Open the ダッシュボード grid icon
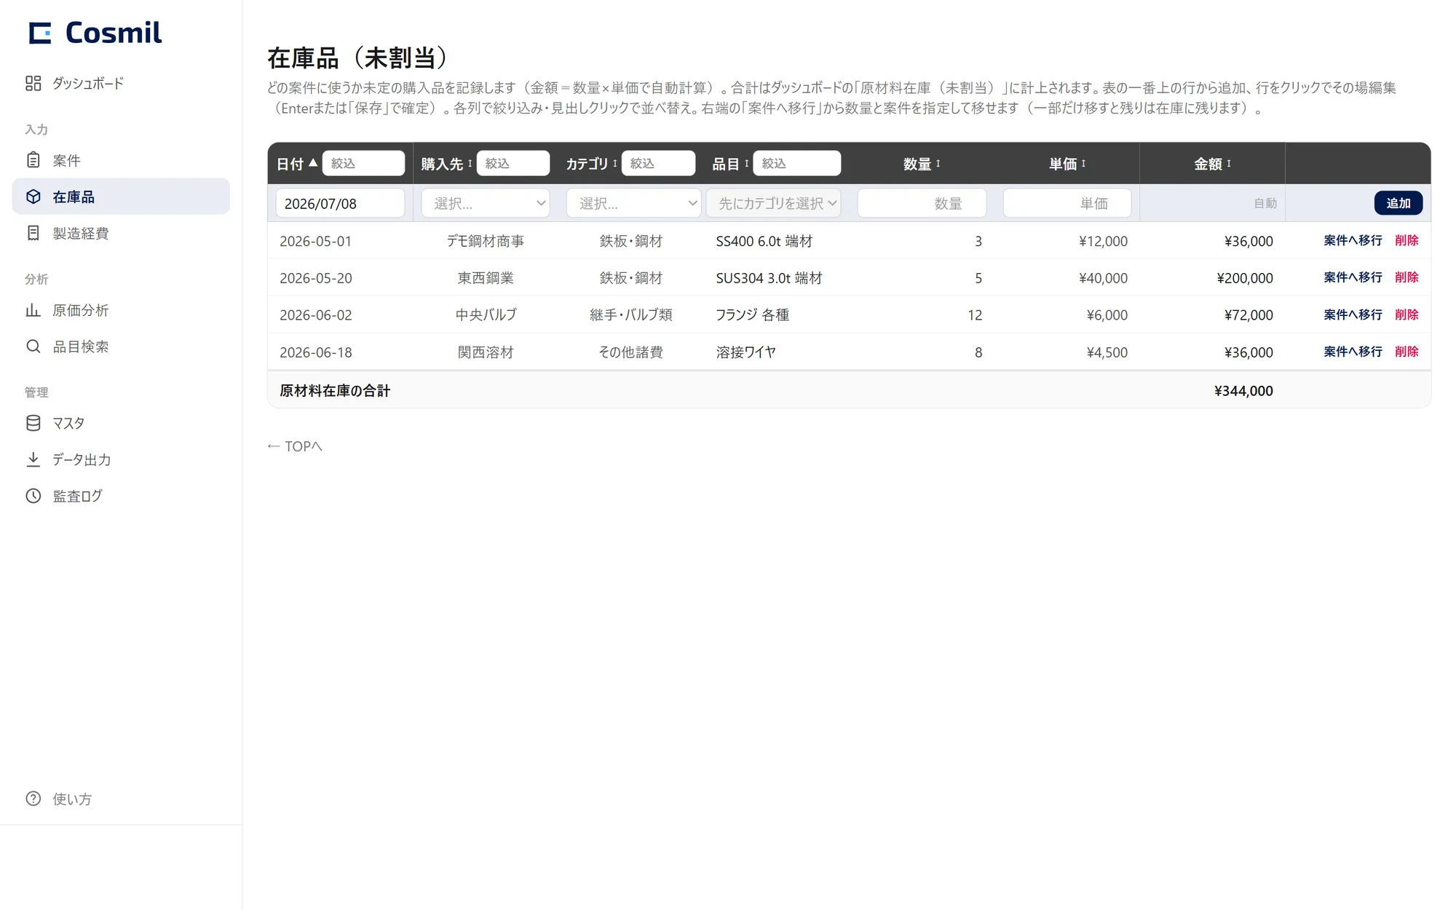The height and width of the screenshot is (910, 1456). (x=33, y=83)
